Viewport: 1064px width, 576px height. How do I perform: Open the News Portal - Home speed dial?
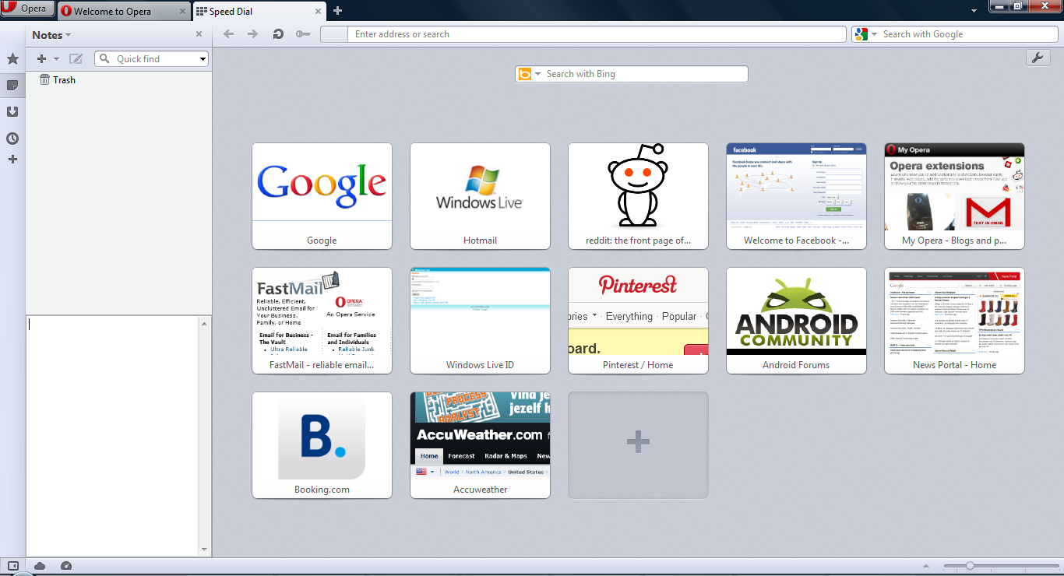coord(954,321)
